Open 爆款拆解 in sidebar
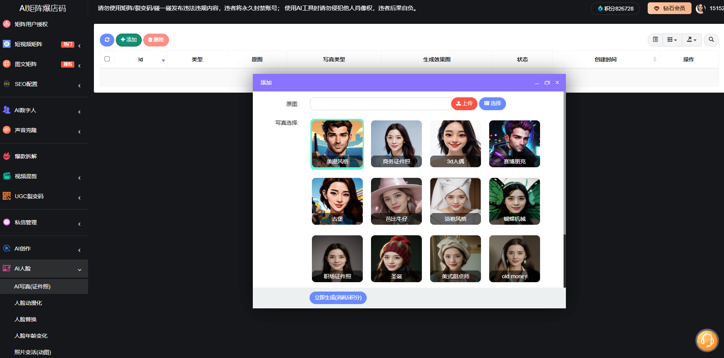Viewport: 724px width, 358px height. click(44, 156)
